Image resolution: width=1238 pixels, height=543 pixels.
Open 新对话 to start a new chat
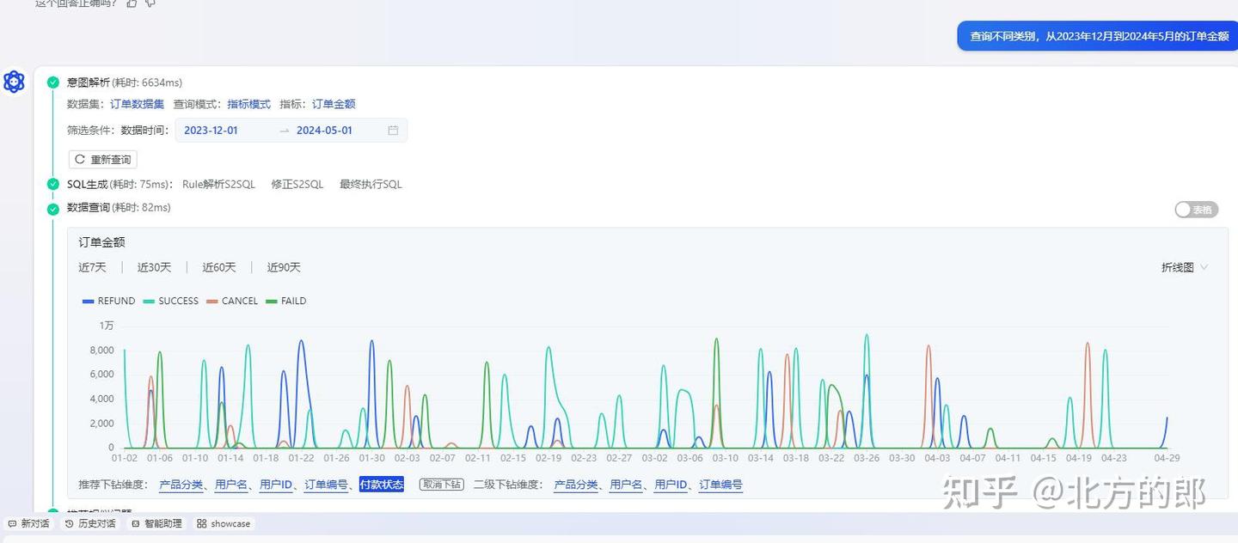[x=30, y=523]
